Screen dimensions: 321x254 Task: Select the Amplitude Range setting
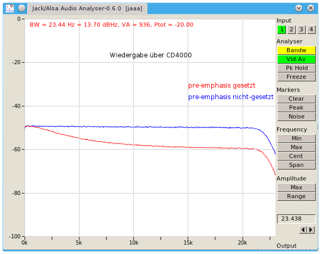(296, 197)
